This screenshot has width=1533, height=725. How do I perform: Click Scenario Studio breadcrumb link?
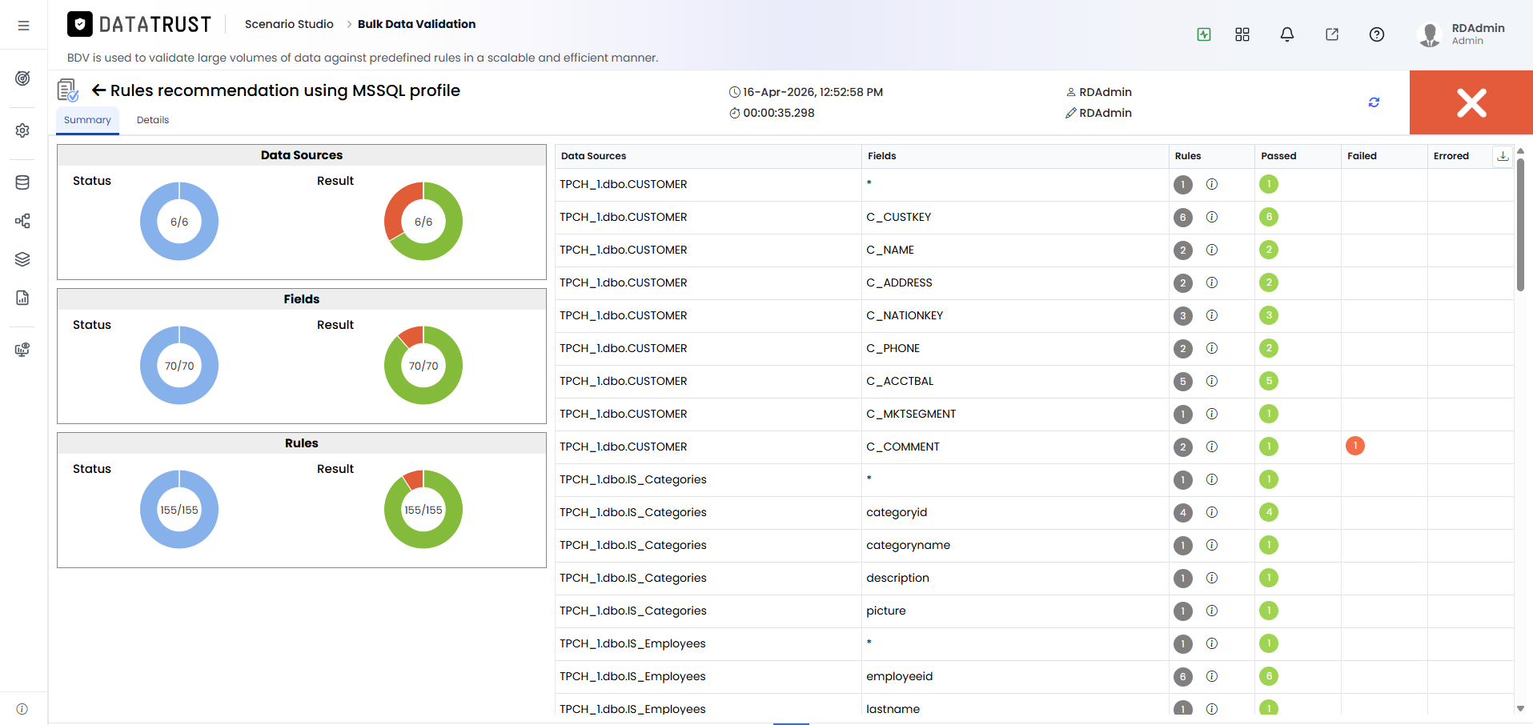pyautogui.click(x=289, y=24)
